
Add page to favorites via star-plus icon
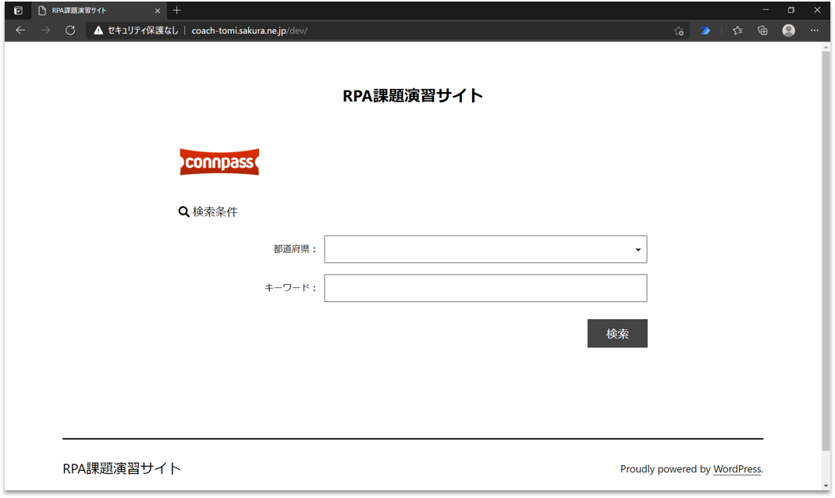coord(678,30)
